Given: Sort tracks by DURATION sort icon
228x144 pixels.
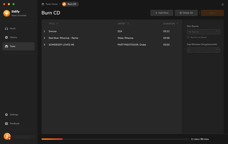Looking at the screenshot, I should [178, 24].
